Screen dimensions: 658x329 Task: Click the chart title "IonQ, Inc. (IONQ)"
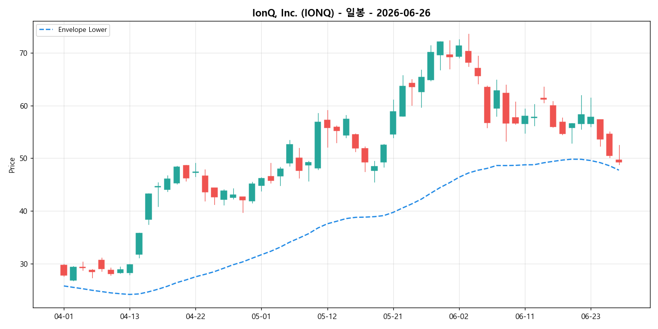(x=293, y=13)
